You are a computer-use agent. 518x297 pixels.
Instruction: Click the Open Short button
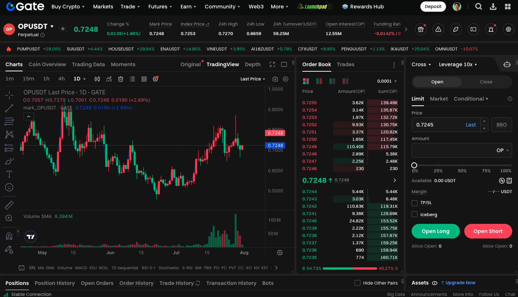pyautogui.click(x=488, y=231)
